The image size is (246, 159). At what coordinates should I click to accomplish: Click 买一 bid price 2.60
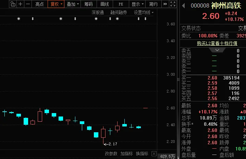pos(212,78)
